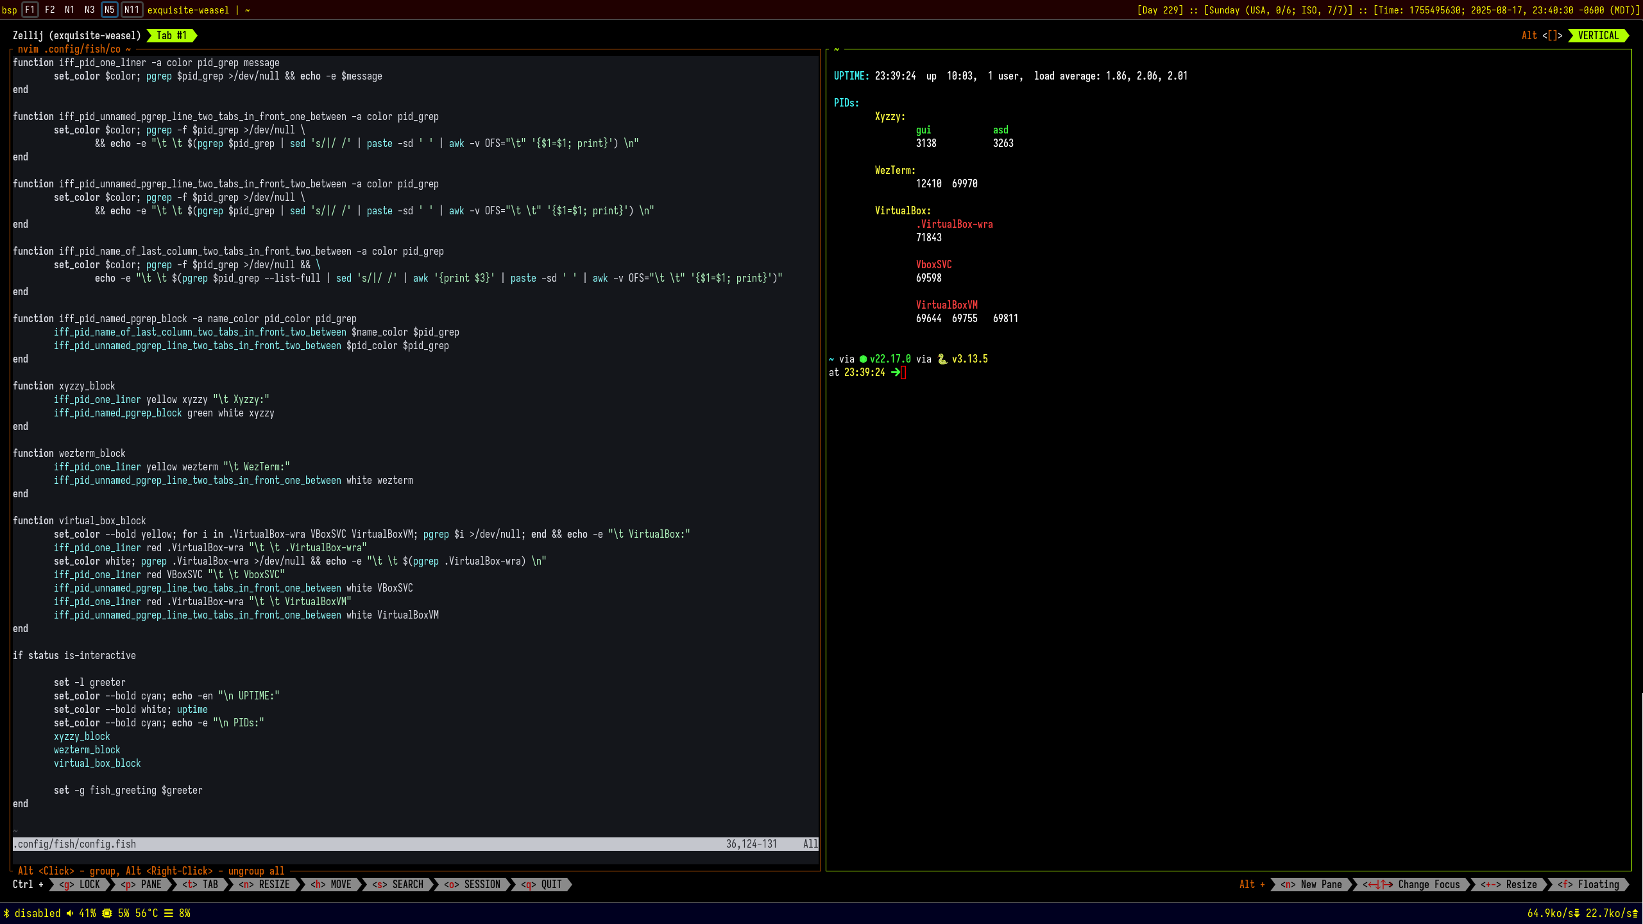Click the green prompt arrow icon
This screenshot has height=924, width=1643.
(895, 372)
